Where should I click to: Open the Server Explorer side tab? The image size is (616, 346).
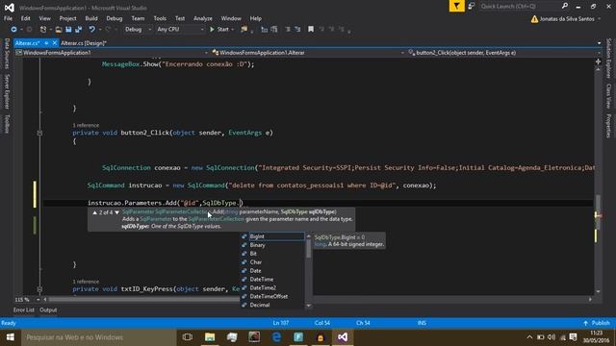click(x=7, y=91)
